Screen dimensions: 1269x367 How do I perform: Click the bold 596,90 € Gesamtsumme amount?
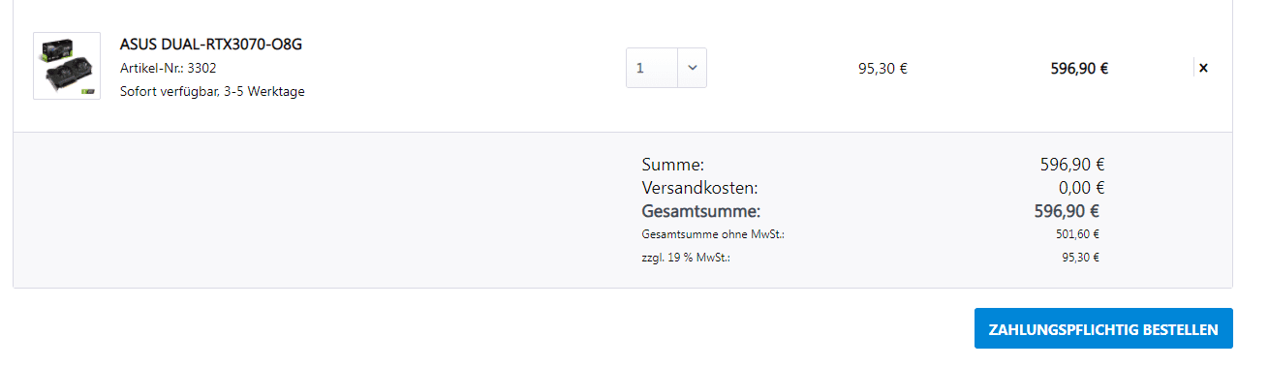pos(1067,211)
